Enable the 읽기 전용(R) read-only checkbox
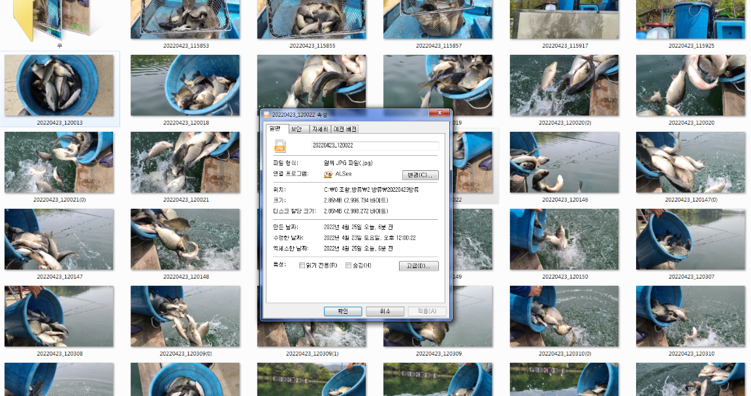Screen dimensions: 751x396 point(301,265)
